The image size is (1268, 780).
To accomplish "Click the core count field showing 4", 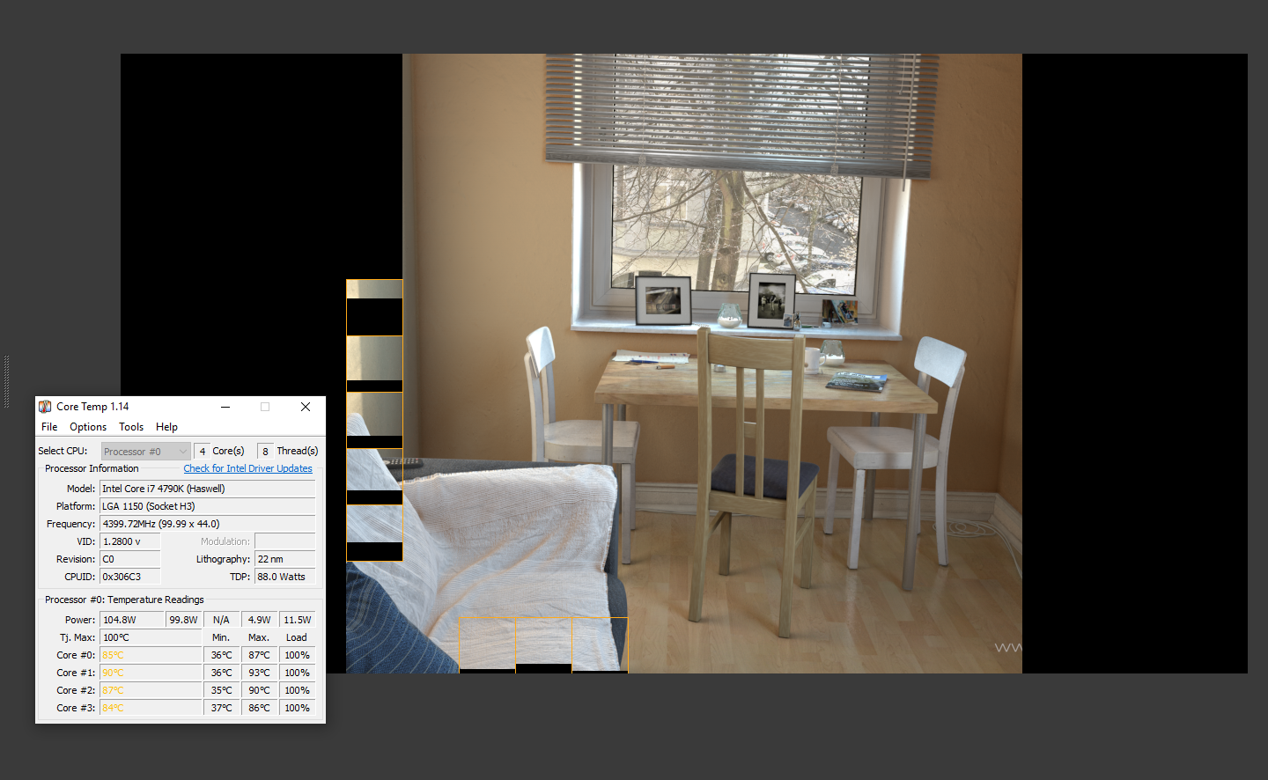I will [x=202, y=452].
